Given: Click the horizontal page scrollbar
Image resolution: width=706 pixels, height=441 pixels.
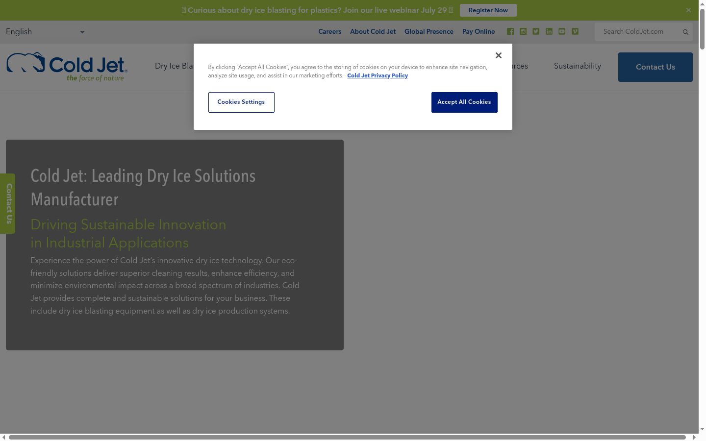Looking at the screenshot, I should [x=347, y=437].
